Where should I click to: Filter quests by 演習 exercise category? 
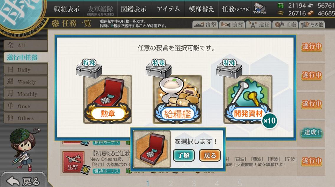(x=232, y=25)
